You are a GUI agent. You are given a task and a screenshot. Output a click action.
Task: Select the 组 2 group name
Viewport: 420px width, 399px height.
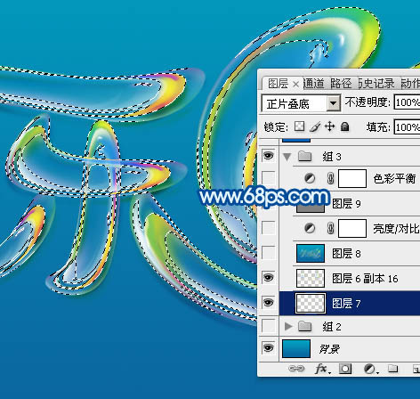(332, 327)
